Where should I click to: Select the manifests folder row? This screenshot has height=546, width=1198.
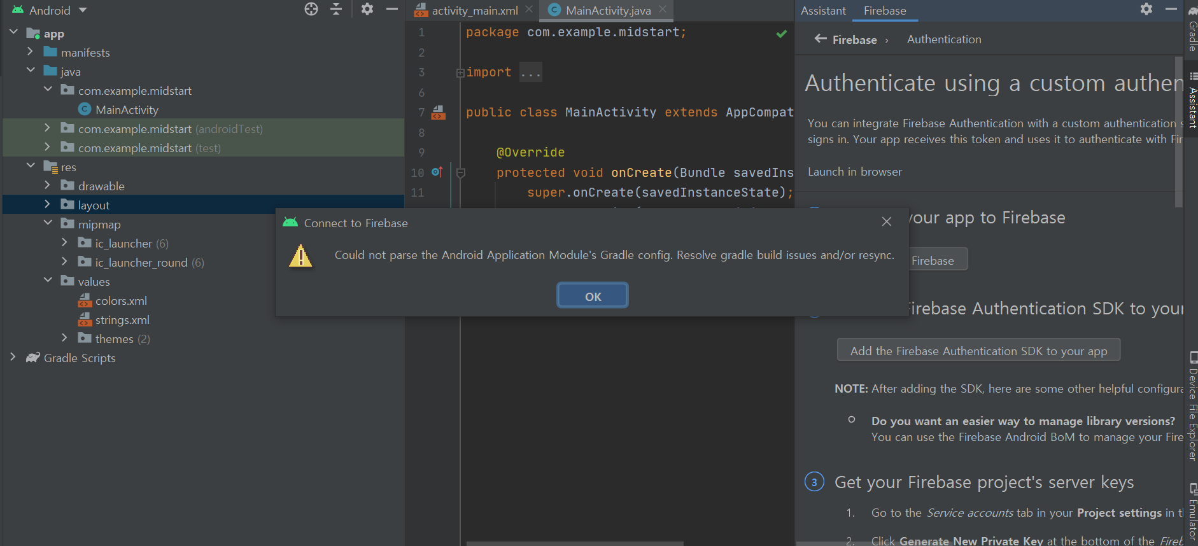point(202,52)
